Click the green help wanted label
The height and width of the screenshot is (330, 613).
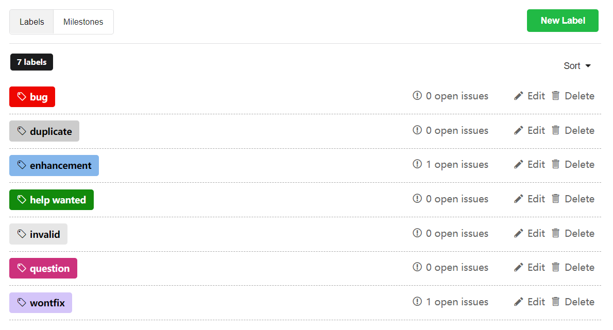[x=52, y=200]
